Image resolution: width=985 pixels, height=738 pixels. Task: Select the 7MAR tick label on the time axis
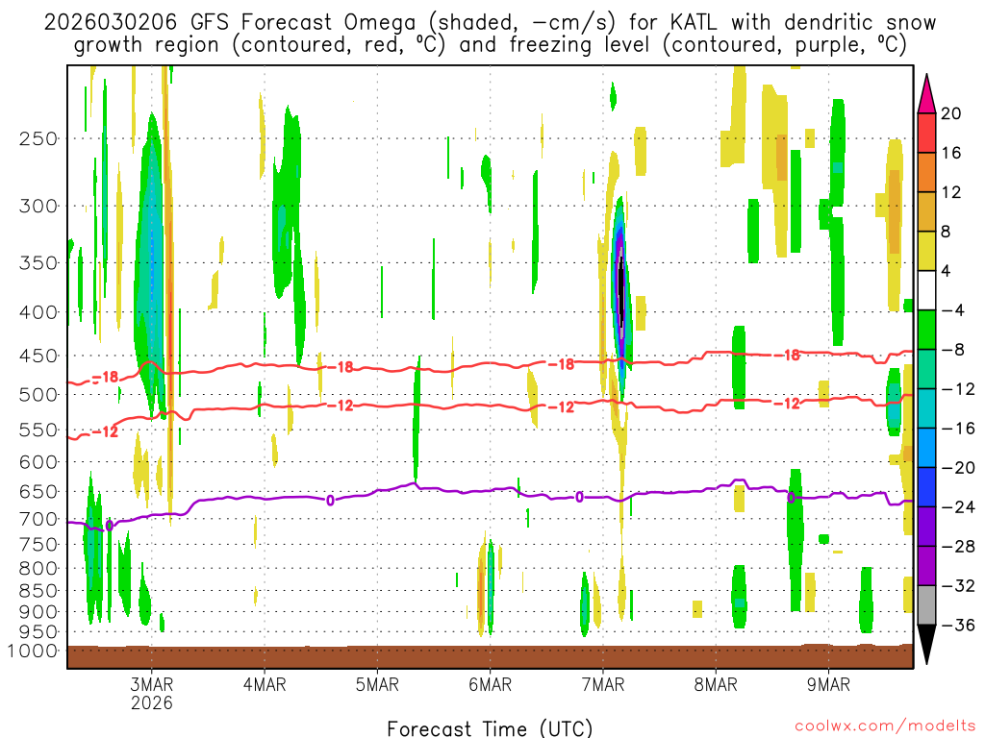point(603,684)
